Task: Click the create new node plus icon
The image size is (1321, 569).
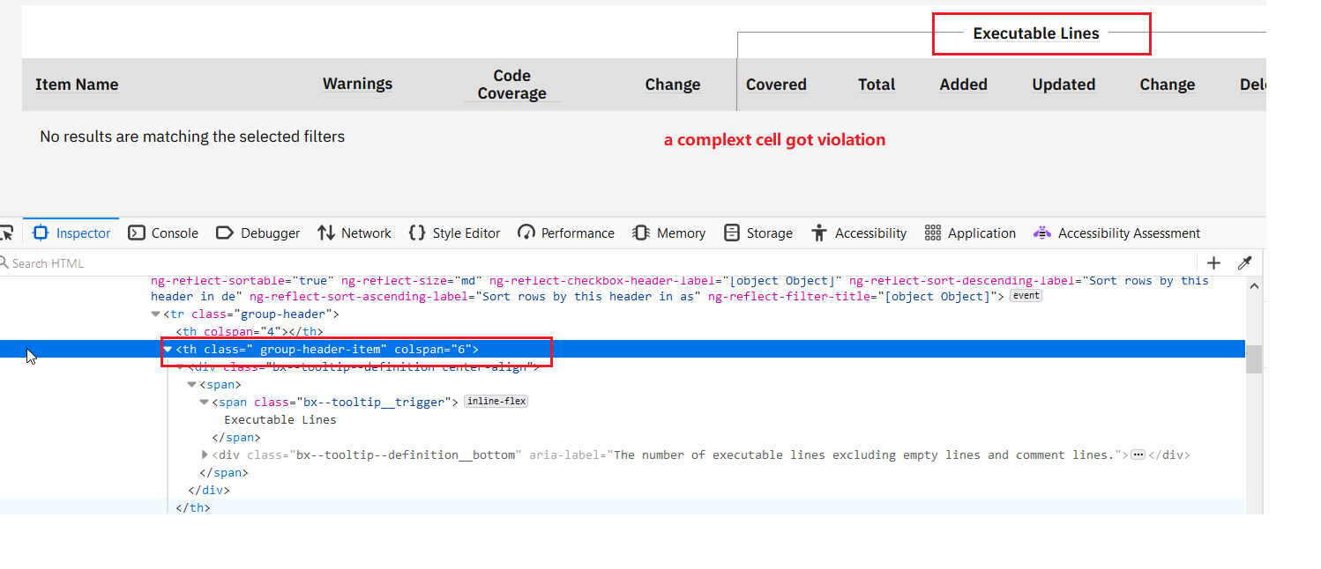Action: tap(1213, 262)
